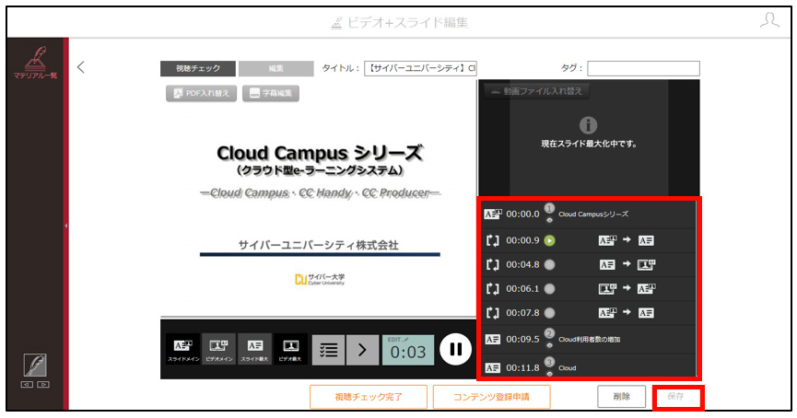The width and height of the screenshot is (797, 418).
Task: Go back with the left chevron
Action: 81,67
